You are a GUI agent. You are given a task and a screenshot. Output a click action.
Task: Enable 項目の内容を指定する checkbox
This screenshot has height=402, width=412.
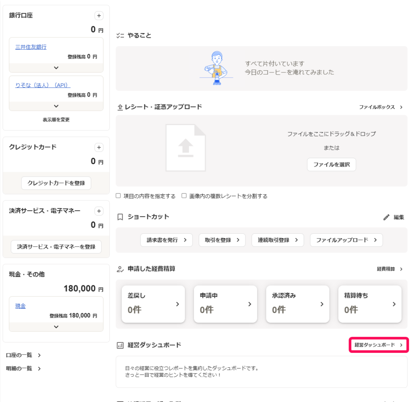118,196
